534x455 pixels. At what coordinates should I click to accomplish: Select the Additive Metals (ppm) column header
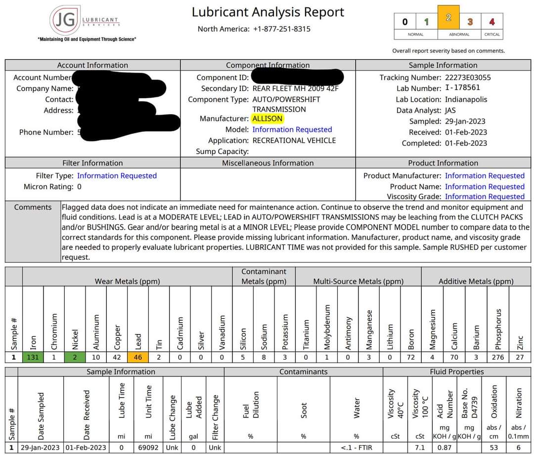(476, 282)
